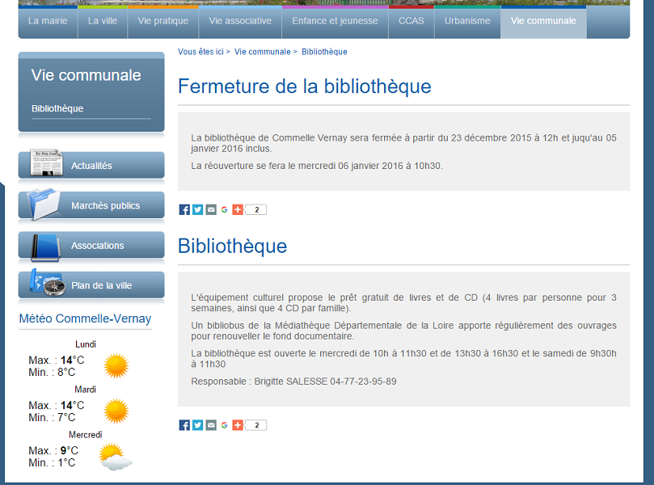Click the Mercredi weather day label
This screenshot has width=654, height=485.
click(86, 435)
